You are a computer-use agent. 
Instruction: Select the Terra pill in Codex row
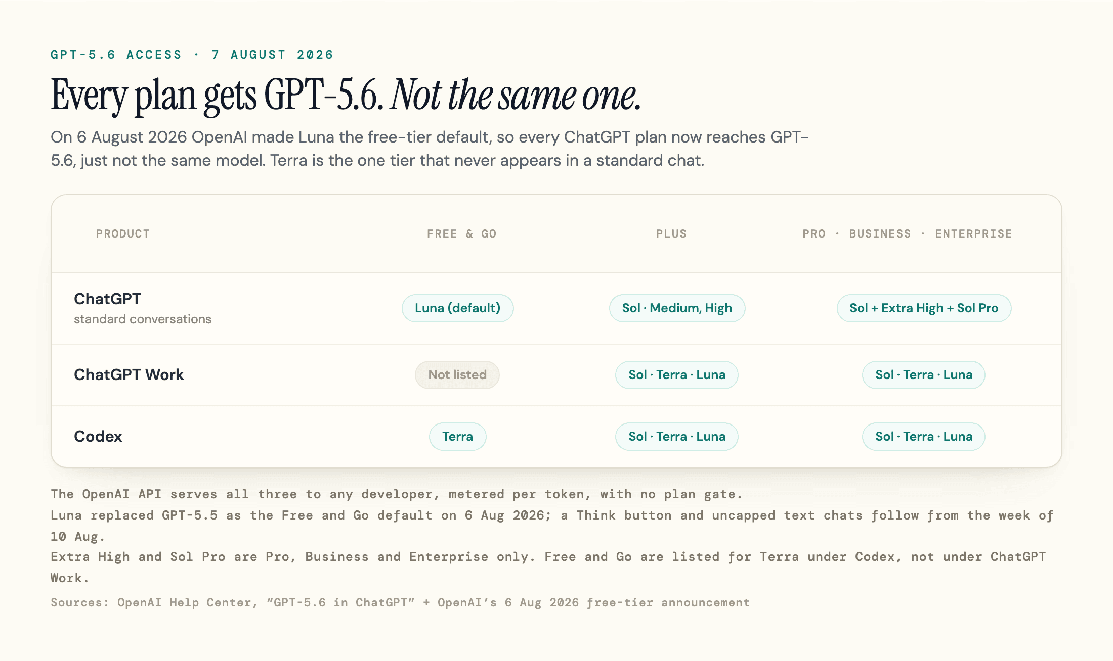[x=458, y=437]
